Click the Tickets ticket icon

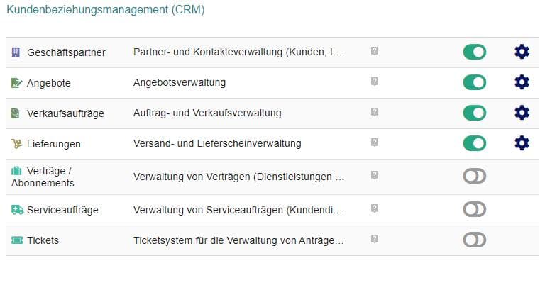click(x=17, y=240)
